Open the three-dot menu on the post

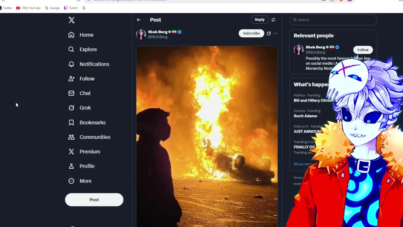275,33
